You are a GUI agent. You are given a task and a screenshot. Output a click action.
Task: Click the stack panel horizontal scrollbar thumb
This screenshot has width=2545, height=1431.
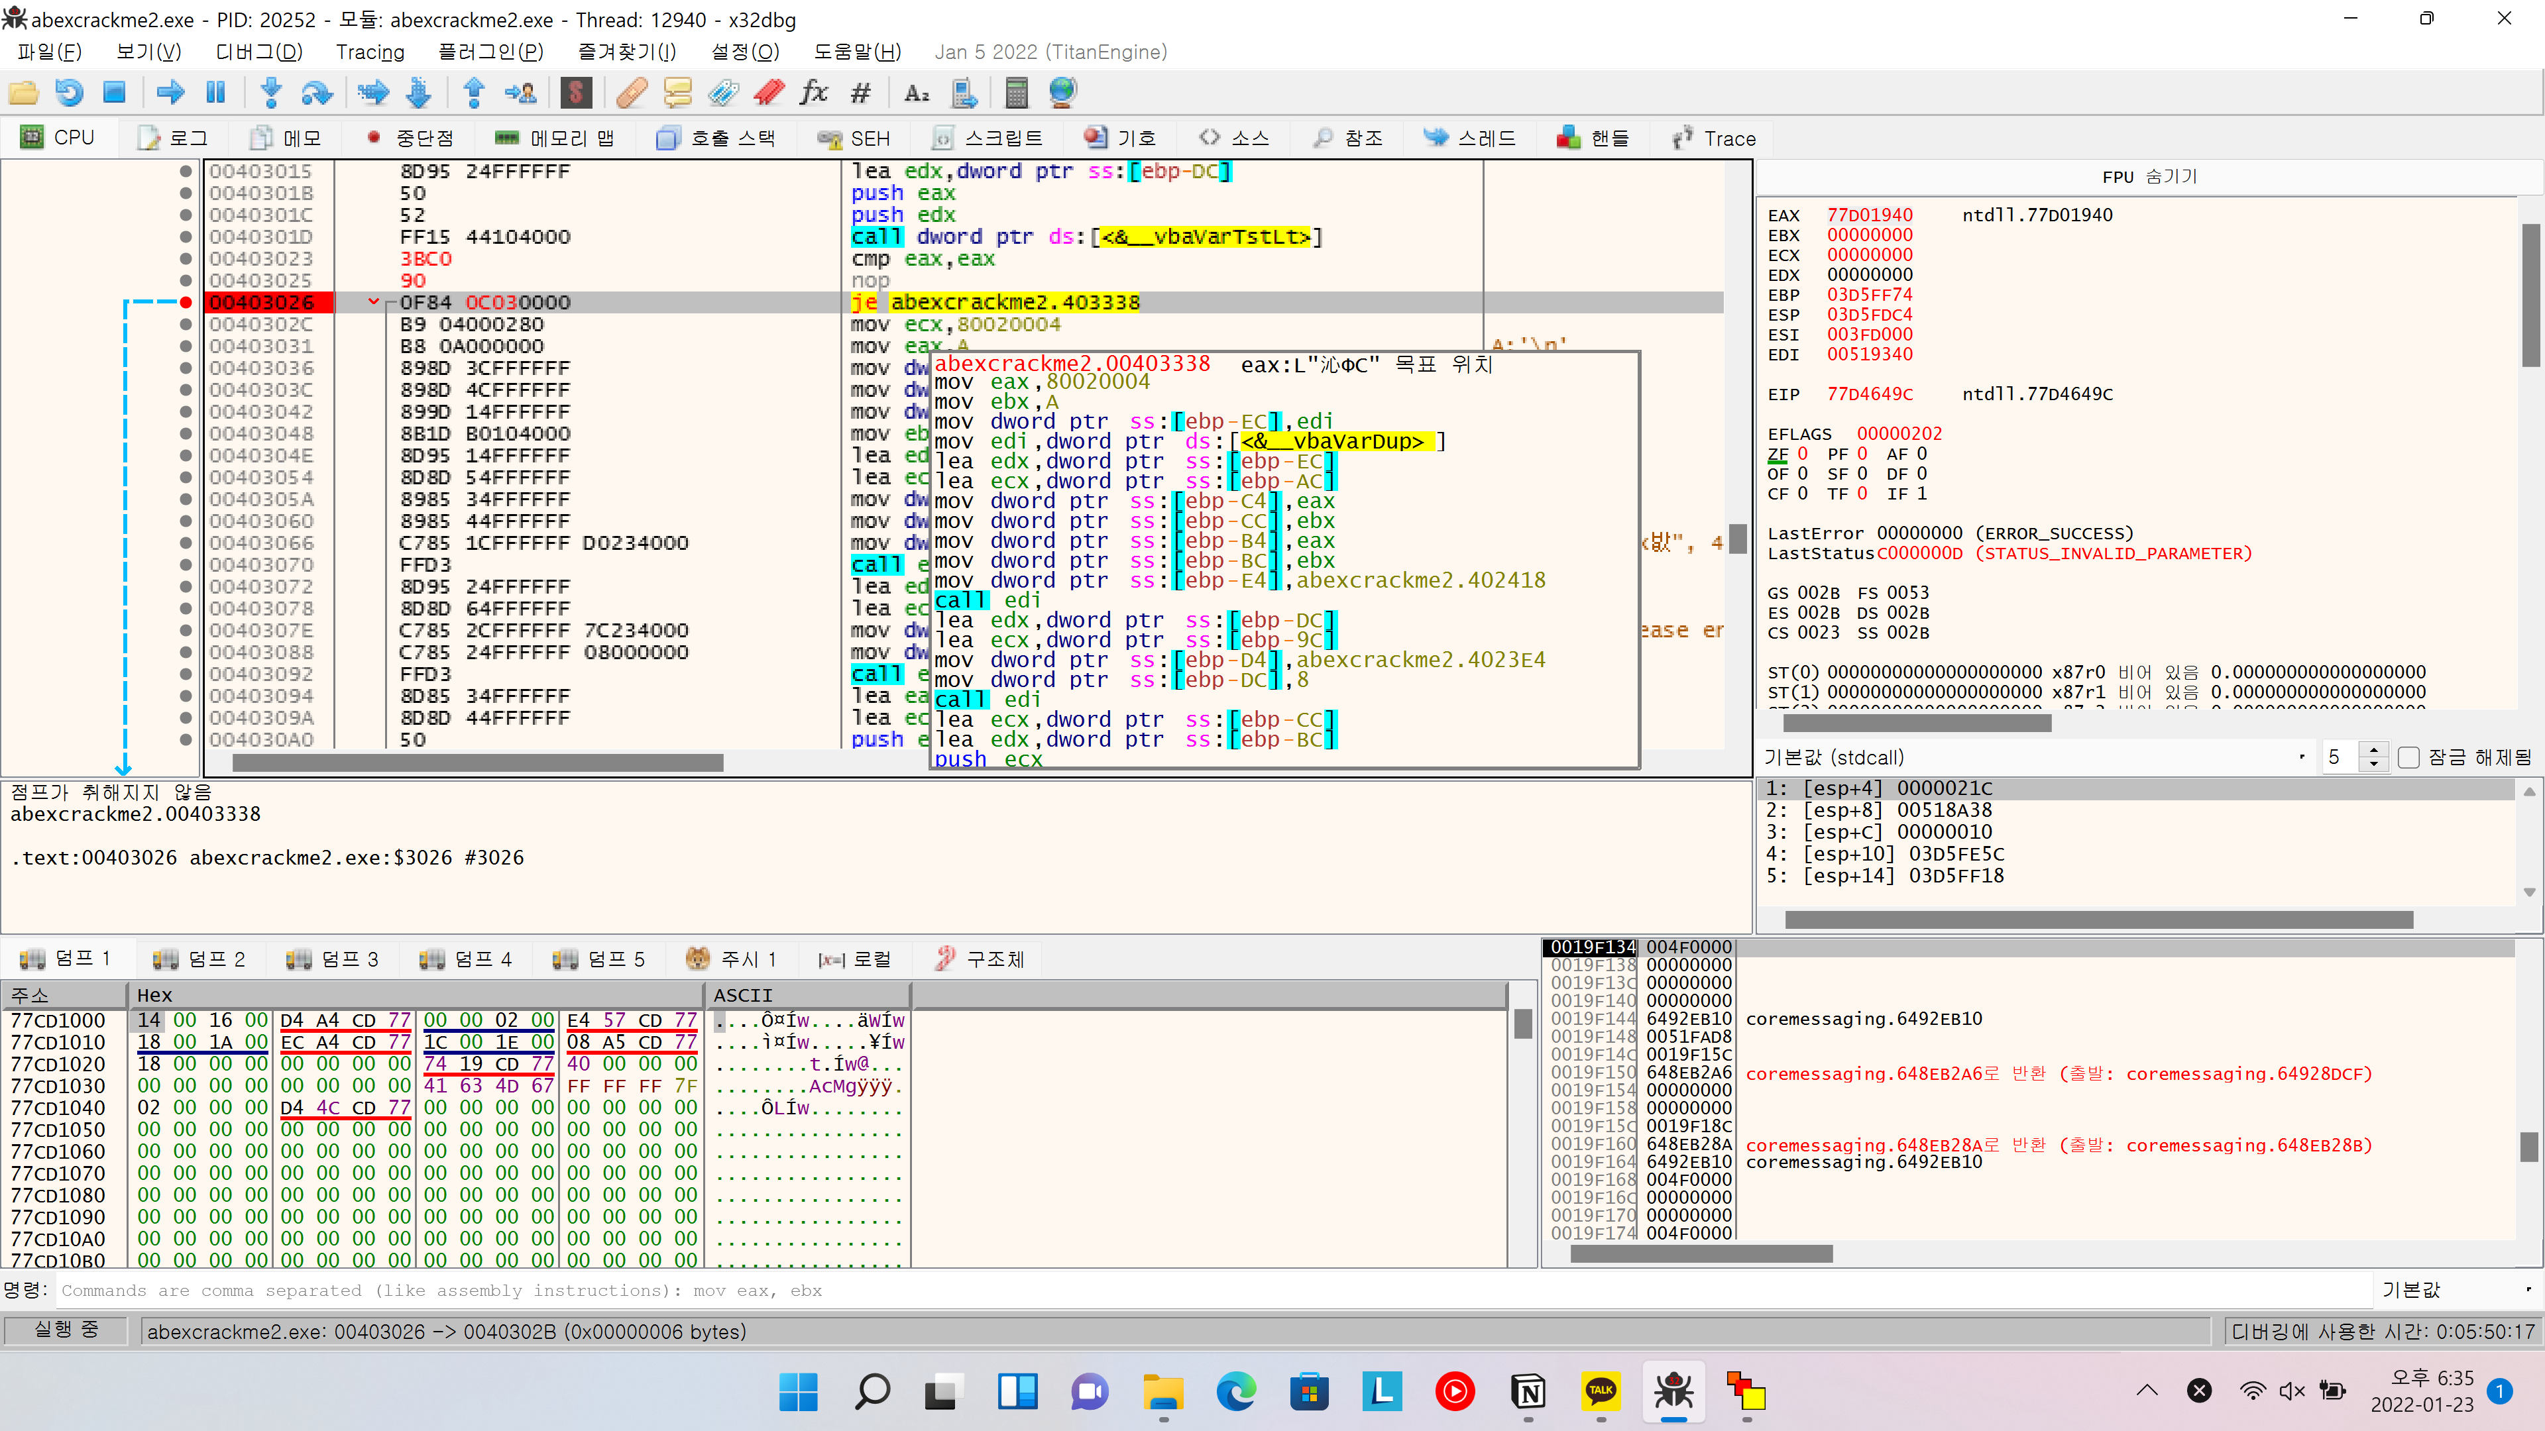[1701, 1253]
